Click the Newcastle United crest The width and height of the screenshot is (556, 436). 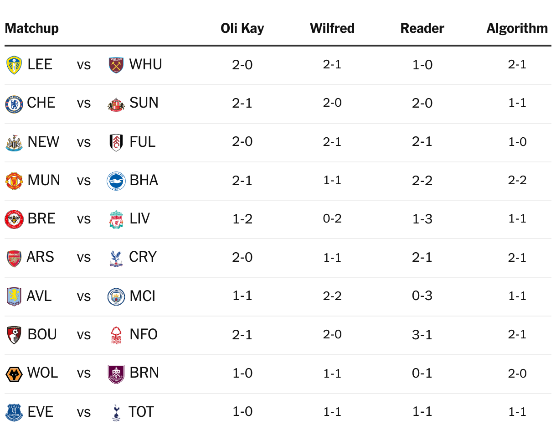14,142
